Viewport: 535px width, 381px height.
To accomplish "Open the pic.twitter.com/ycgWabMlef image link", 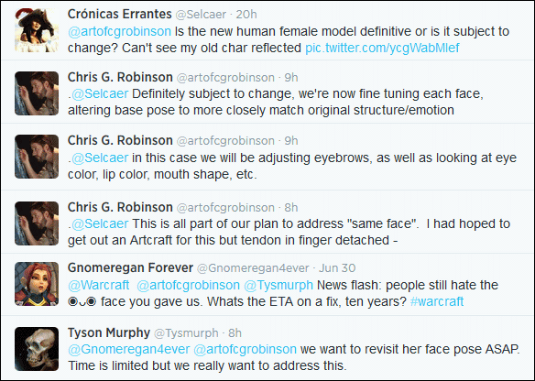I will 382,48.
